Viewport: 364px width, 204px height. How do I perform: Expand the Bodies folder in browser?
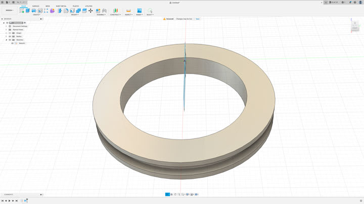[x=6, y=37]
